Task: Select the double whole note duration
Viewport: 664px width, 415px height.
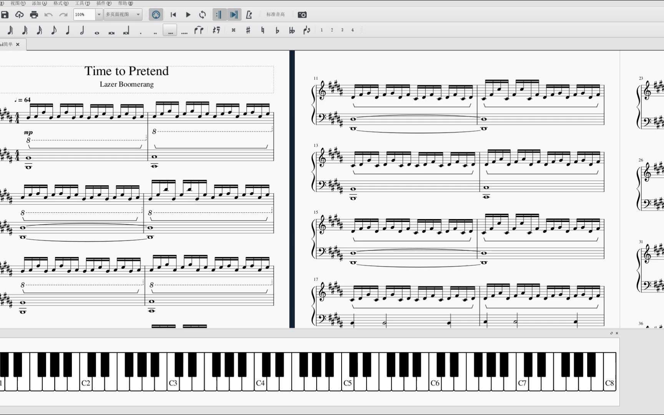Action: [111, 33]
